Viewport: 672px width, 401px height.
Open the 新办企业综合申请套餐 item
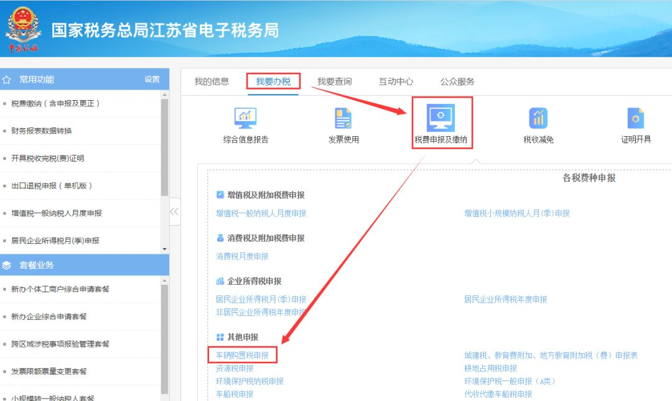point(49,316)
